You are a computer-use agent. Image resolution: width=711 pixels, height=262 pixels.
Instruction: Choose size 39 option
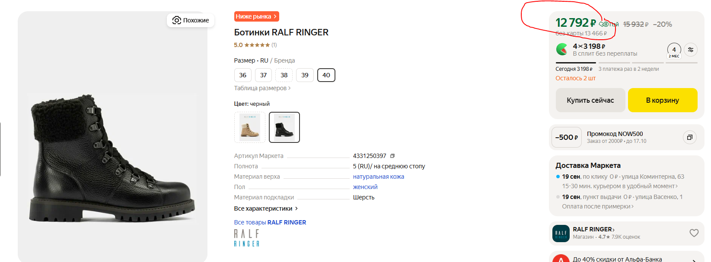305,75
